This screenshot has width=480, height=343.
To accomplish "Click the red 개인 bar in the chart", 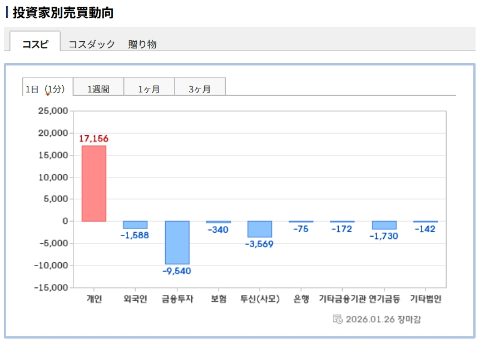I will click(94, 183).
